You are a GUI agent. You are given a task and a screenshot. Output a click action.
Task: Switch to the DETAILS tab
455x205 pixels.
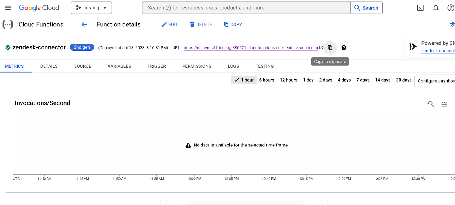49,66
